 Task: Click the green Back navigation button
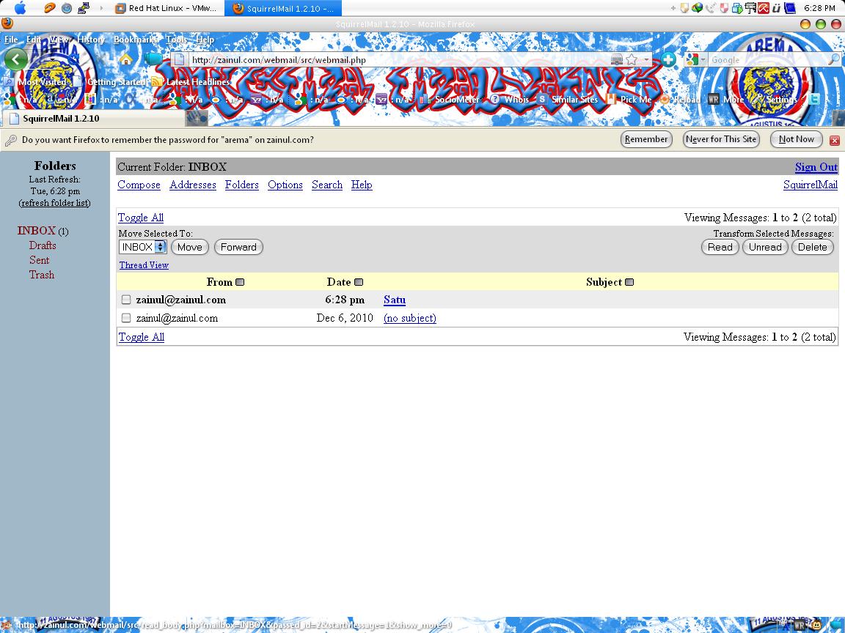coord(16,59)
